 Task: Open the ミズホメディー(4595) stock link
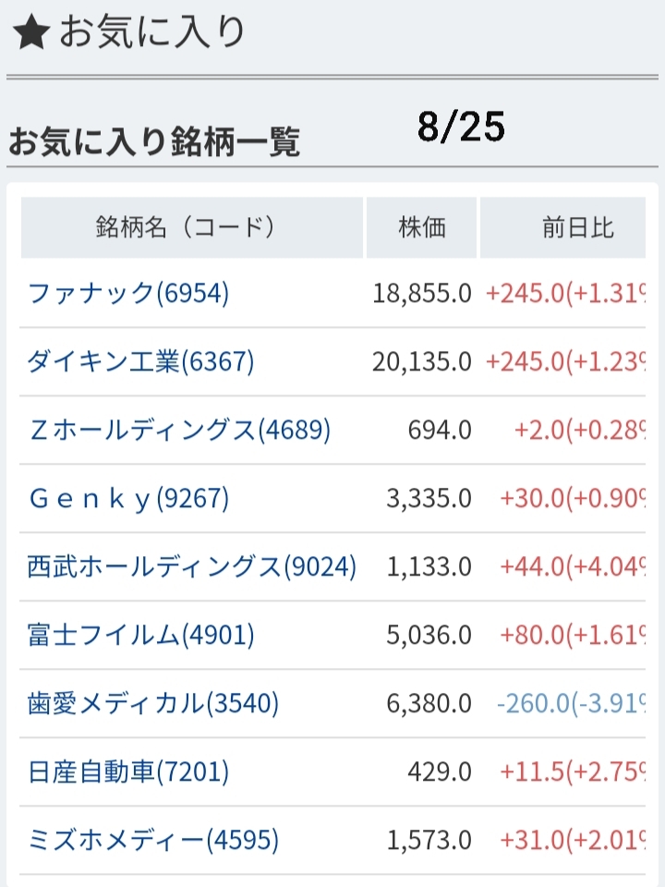click(153, 841)
